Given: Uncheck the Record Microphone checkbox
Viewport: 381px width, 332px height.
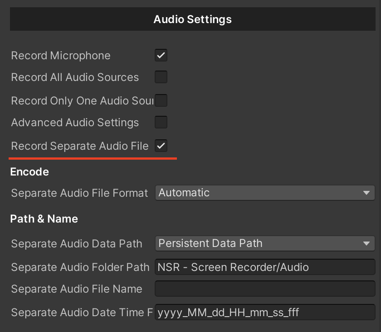Looking at the screenshot, I should pyautogui.click(x=161, y=55).
